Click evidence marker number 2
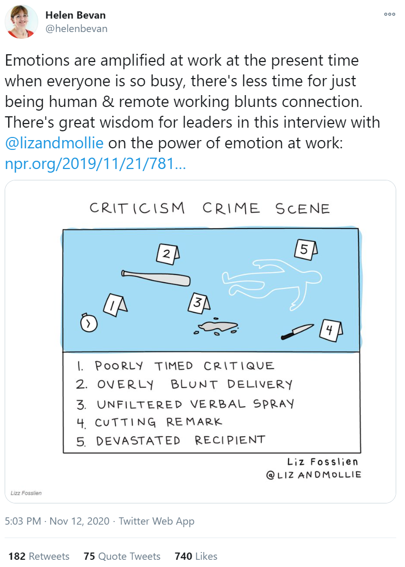This screenshot has width=405, height=567. [x=168, y=253]
